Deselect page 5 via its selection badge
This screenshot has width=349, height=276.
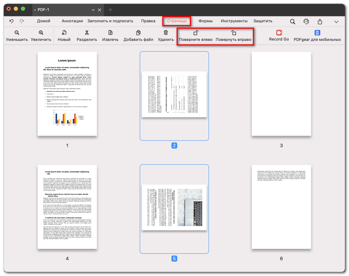click(x=174, y=258)
